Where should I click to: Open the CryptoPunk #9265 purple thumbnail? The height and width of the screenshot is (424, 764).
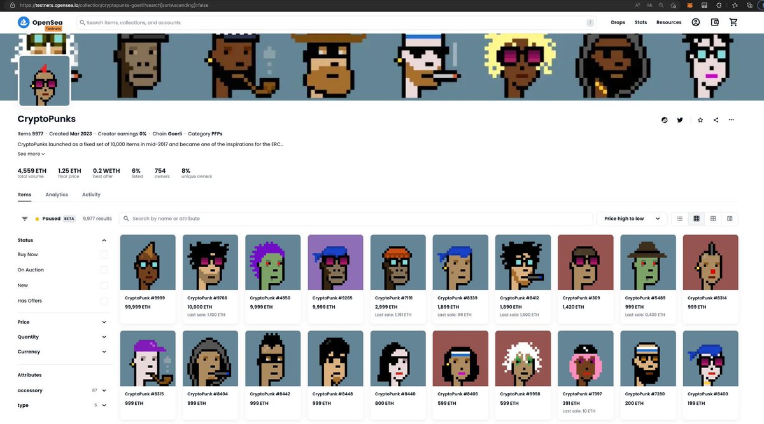tap(336, 263)
